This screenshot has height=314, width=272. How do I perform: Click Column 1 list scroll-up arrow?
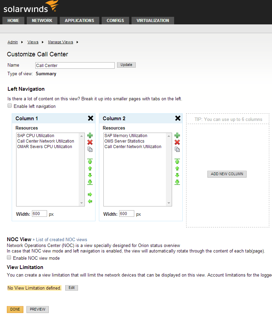82,136
